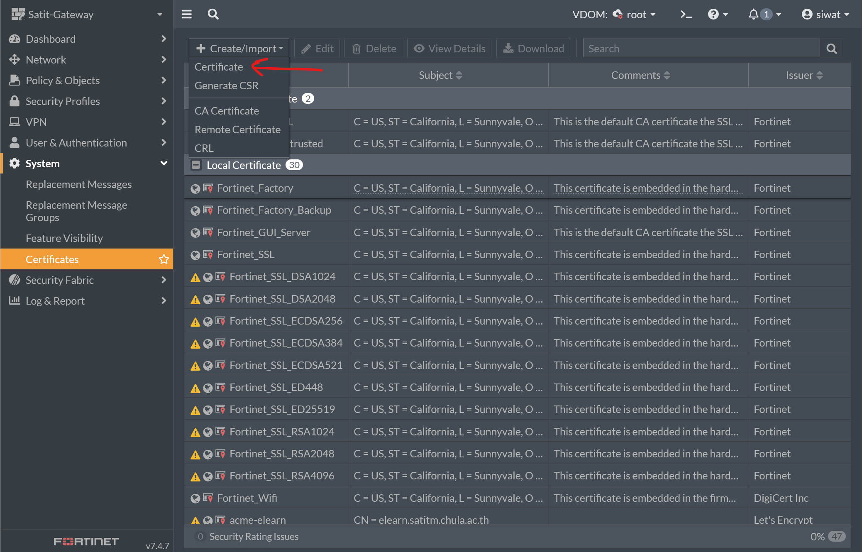Click the siwat user avatar icon
This screenshot has height=552, width=862.
[x=807, y=15]
